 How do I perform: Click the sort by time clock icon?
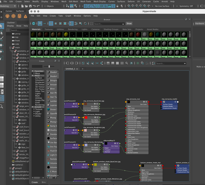coord(81,24)
